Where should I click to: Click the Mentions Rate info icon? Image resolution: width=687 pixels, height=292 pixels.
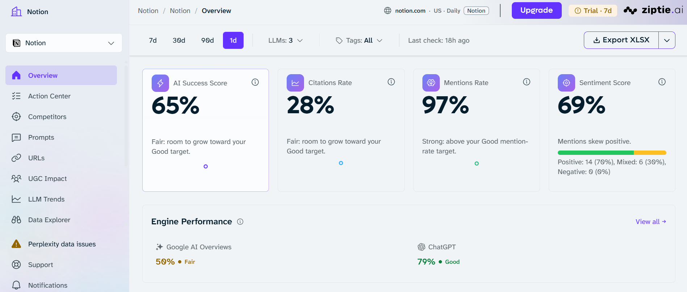pyautogui.click(x=527, y=82)
